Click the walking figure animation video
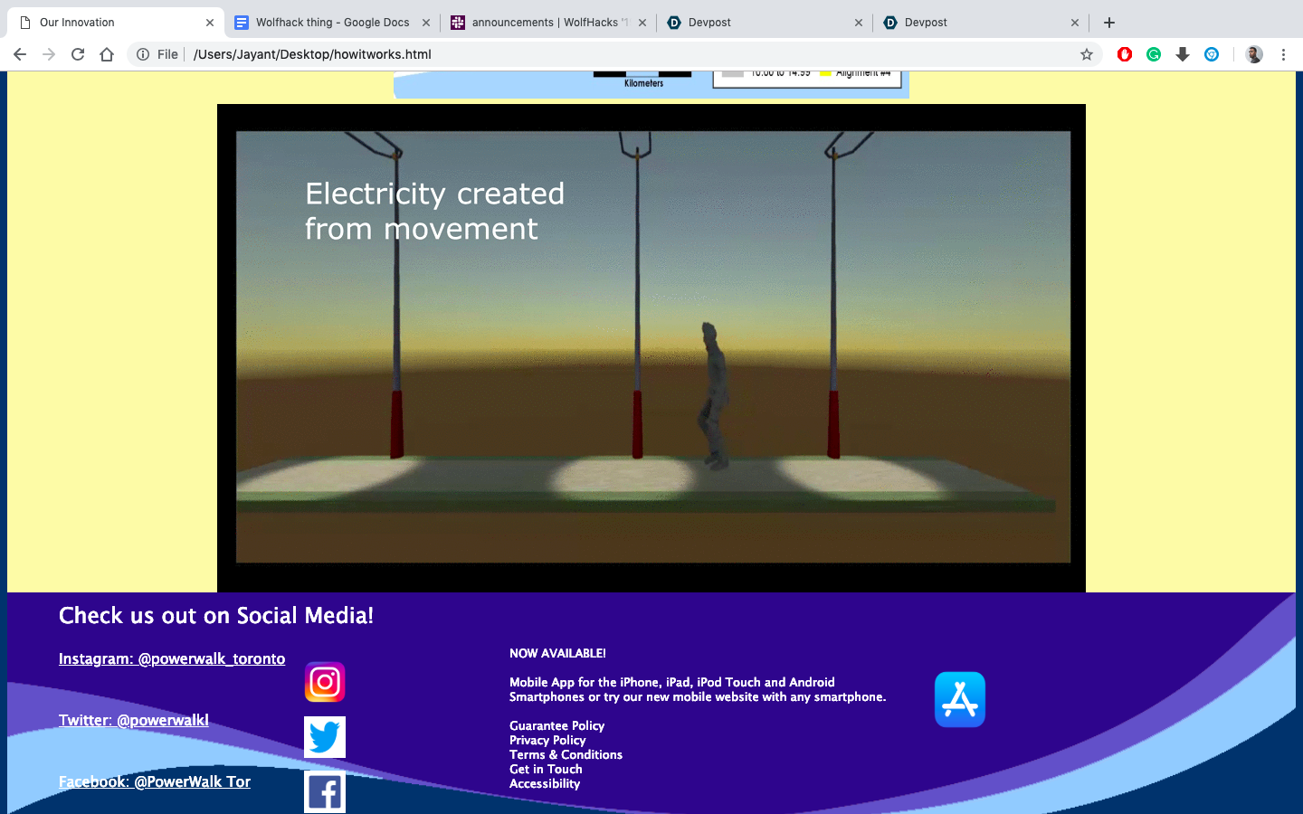 [x=651, y=348]
